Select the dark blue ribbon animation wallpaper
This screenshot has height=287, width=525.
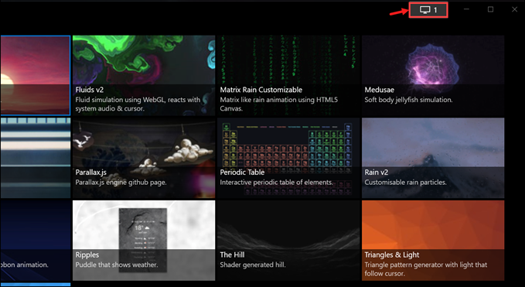coord(35,241)
